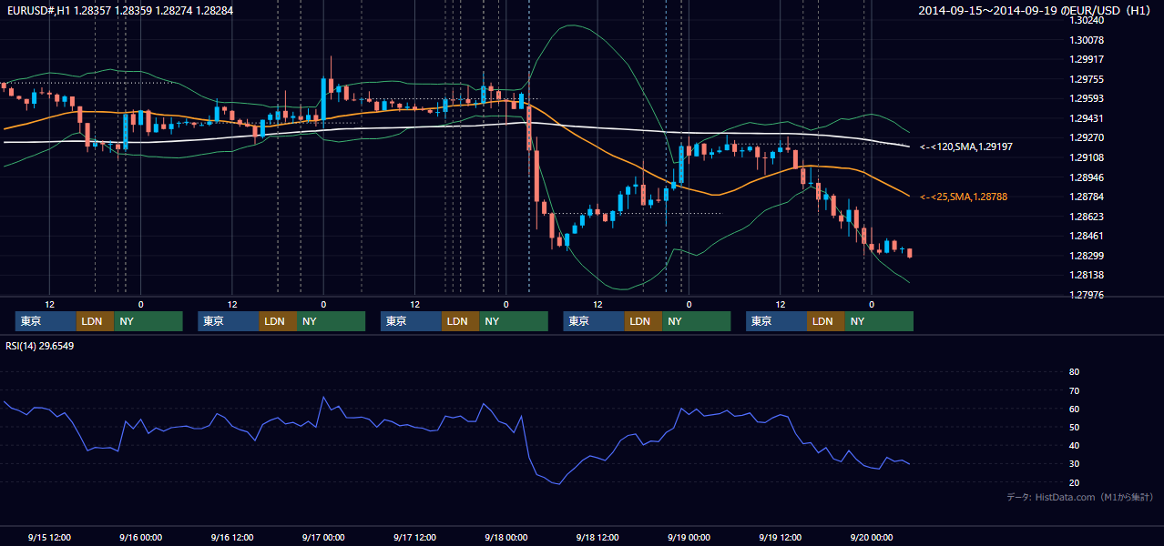
Task: Click price axis value 1.28138
Action: 1087,275
